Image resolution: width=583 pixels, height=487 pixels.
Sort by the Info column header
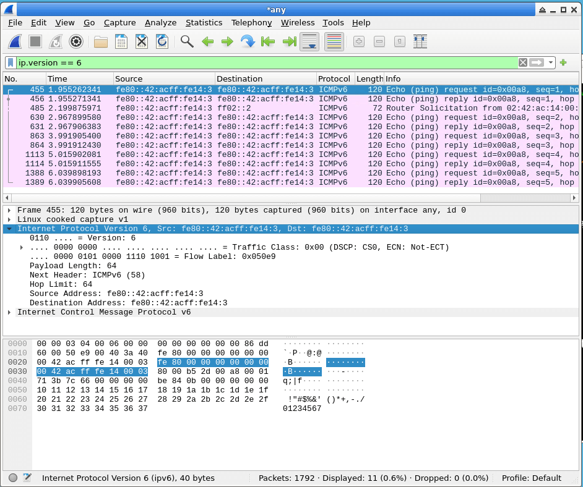[x=481, y=78]
